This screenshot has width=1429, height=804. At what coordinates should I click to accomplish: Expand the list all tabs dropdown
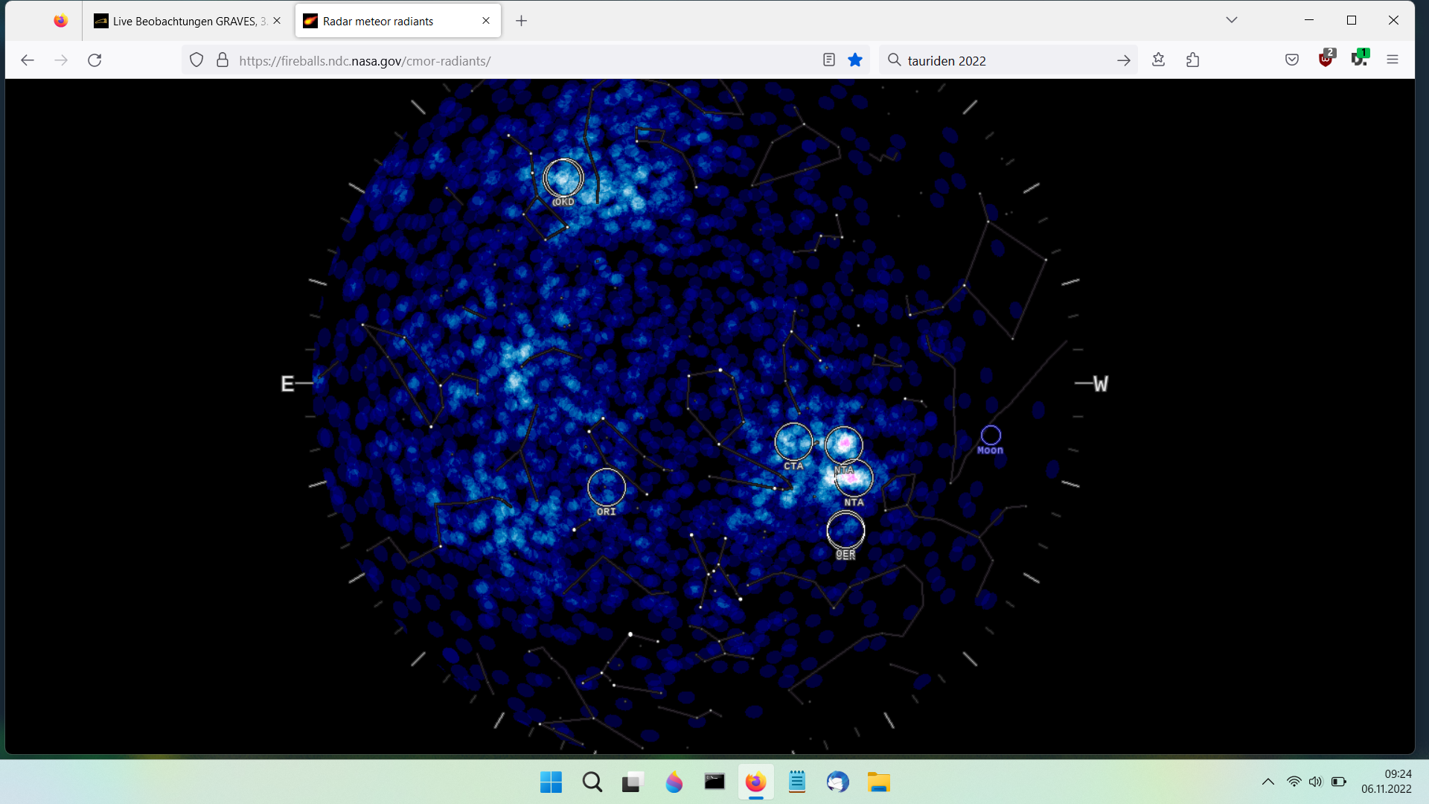(x=1232, y=20)
